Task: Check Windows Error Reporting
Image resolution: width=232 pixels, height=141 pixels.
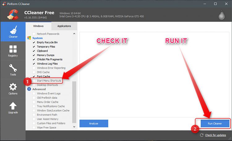Action: coord(34,68)
